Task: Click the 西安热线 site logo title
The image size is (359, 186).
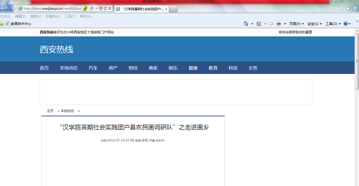Action: click(x=57, y=49)
